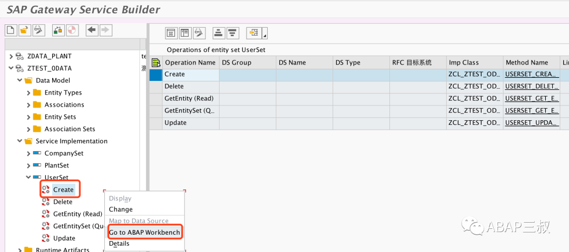The height and width of the screenshot is (252, 569).
Task: Select the Create operation in the tree
Action: point(63,190)
